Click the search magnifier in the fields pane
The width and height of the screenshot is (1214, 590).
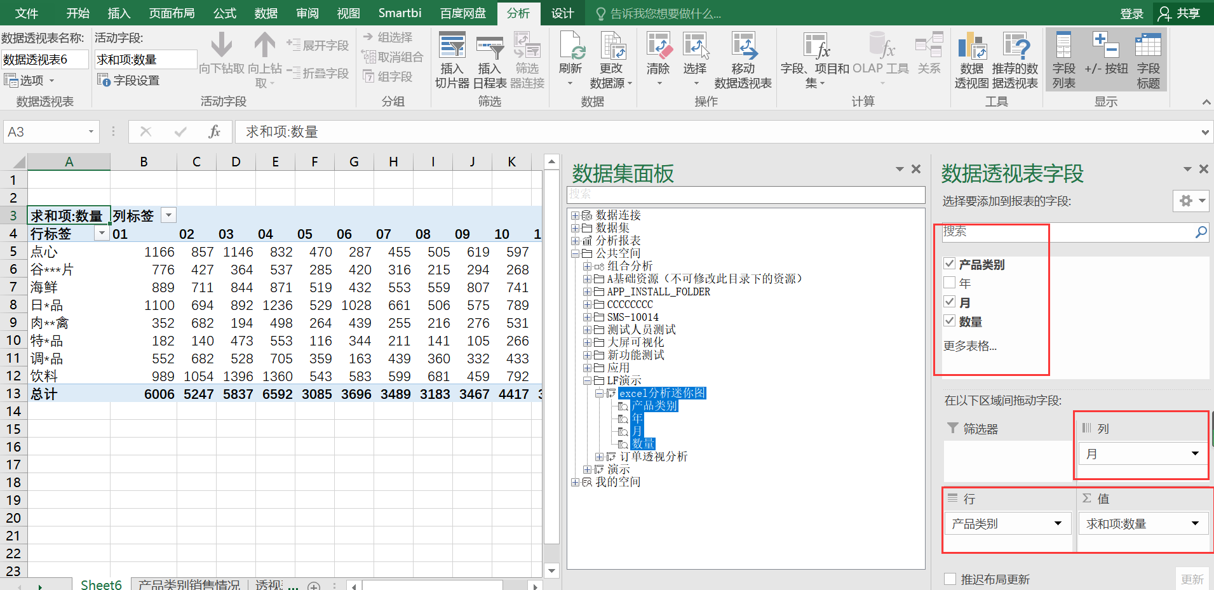pos(1201,232)
